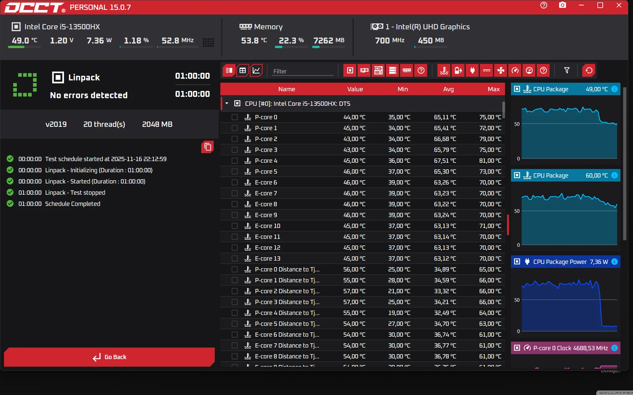Check the P-core 0 Distance to Tj checkbox
Screen dimensions: 633x395
(235, 269)
